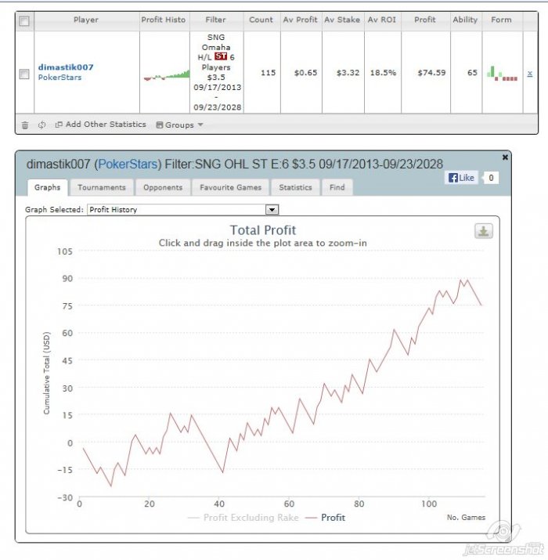This screenshot has height=560, width=548.
Task: Sort by Count column header
Action: click(261, 20)
